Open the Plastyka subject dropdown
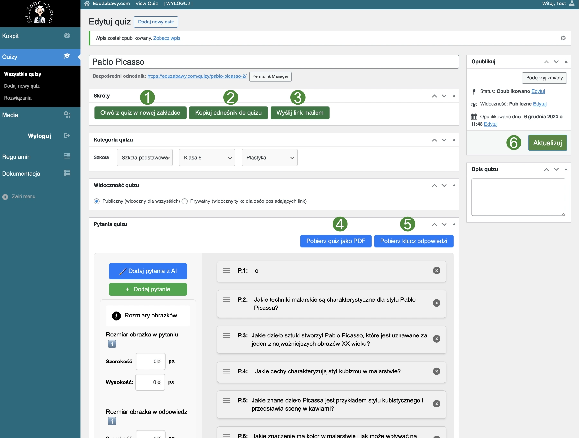 click(x=269, y=157)
